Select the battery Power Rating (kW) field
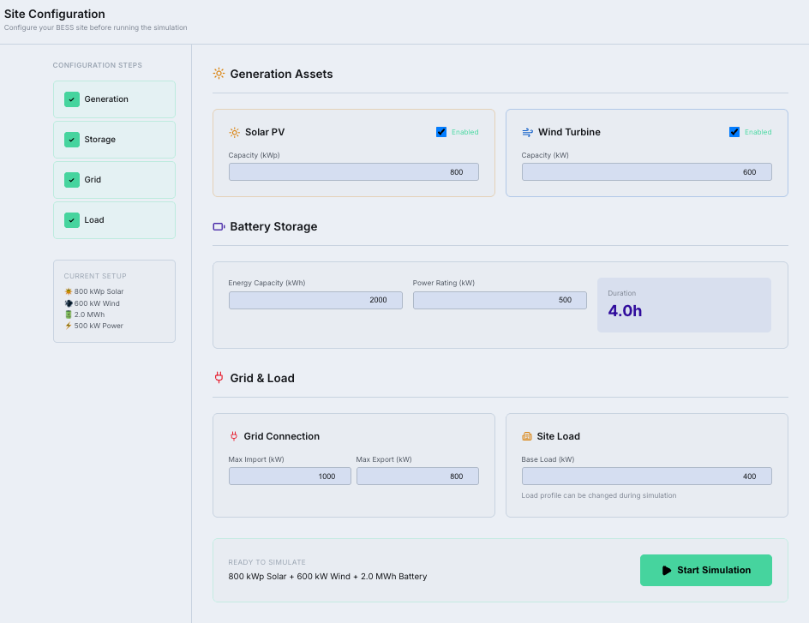The image size is (809, 623). pos(500,300)
